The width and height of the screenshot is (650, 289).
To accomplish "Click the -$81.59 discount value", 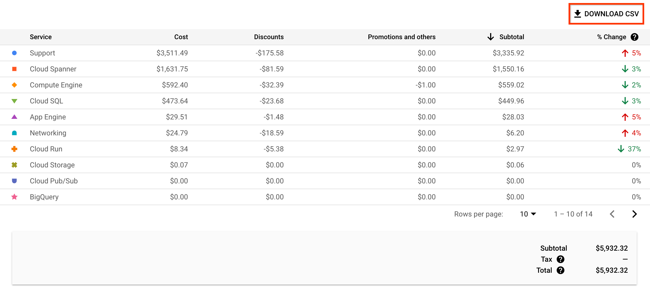I will [271, 69].
